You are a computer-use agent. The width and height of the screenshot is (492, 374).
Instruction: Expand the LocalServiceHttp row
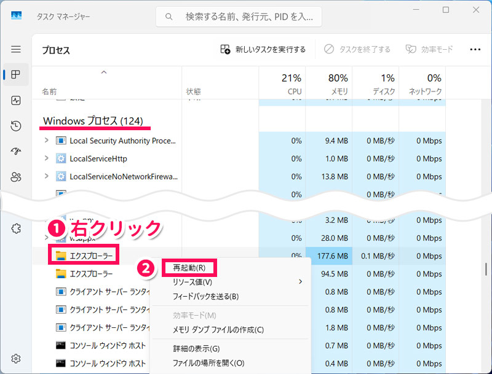pyautogui.click(x=46, y=158)
